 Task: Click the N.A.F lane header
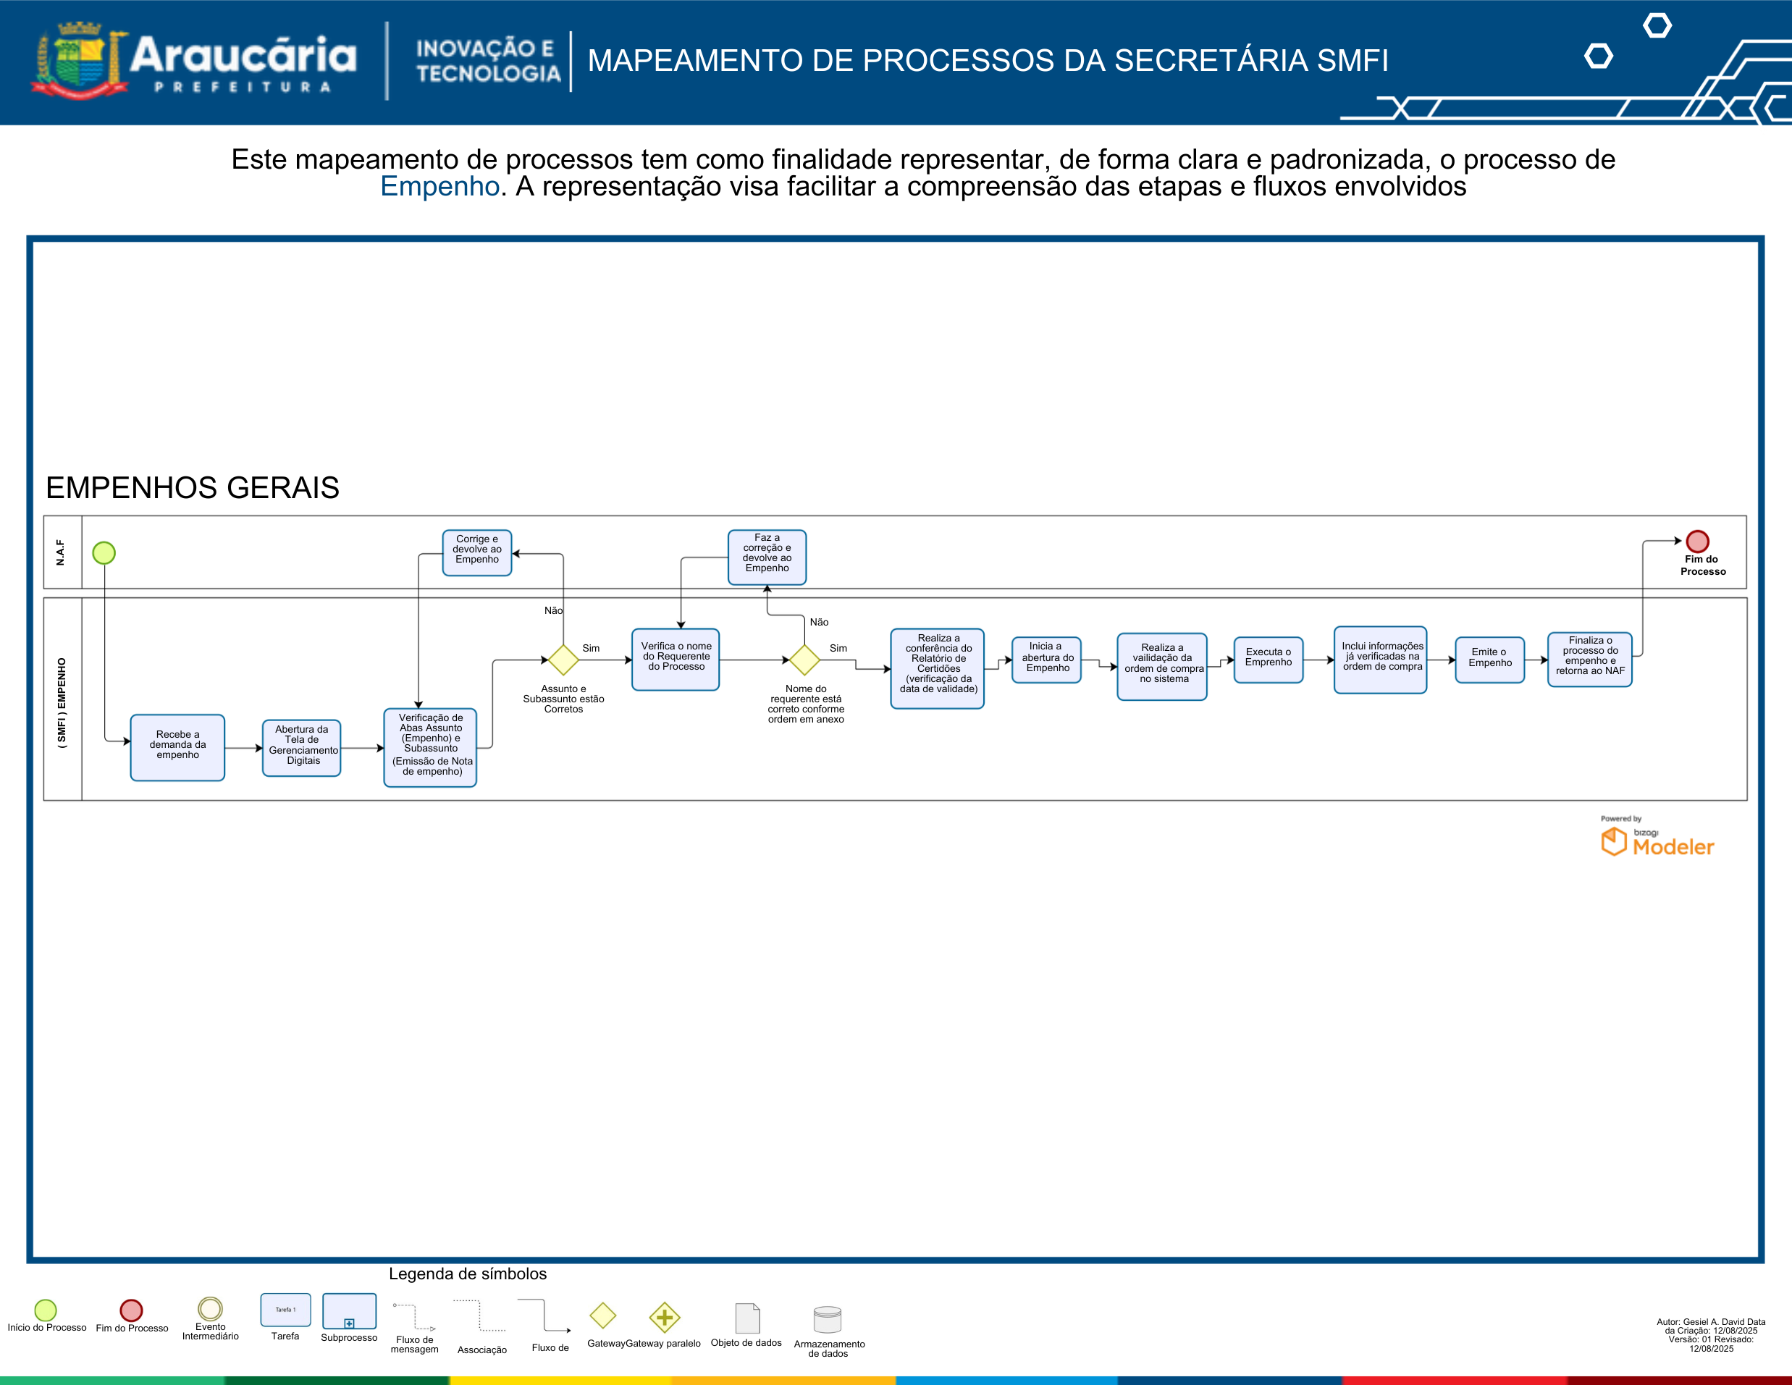click(x=62, y=552)
